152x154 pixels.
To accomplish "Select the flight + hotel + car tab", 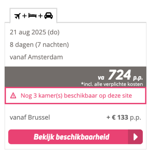I will [33, 15].
